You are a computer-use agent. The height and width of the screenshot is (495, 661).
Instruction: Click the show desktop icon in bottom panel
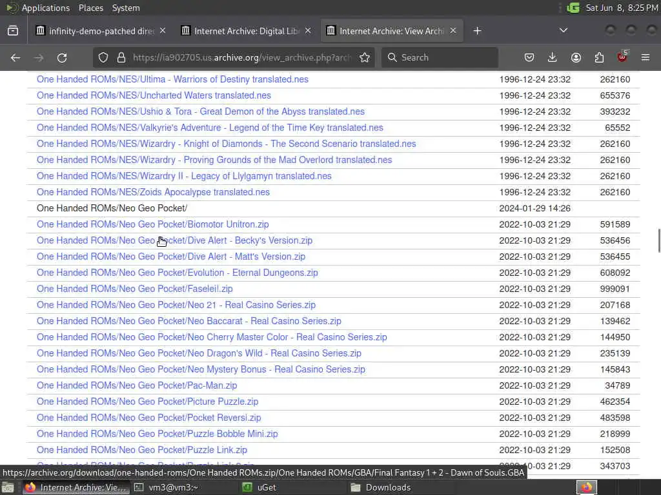tap(8, 487)
